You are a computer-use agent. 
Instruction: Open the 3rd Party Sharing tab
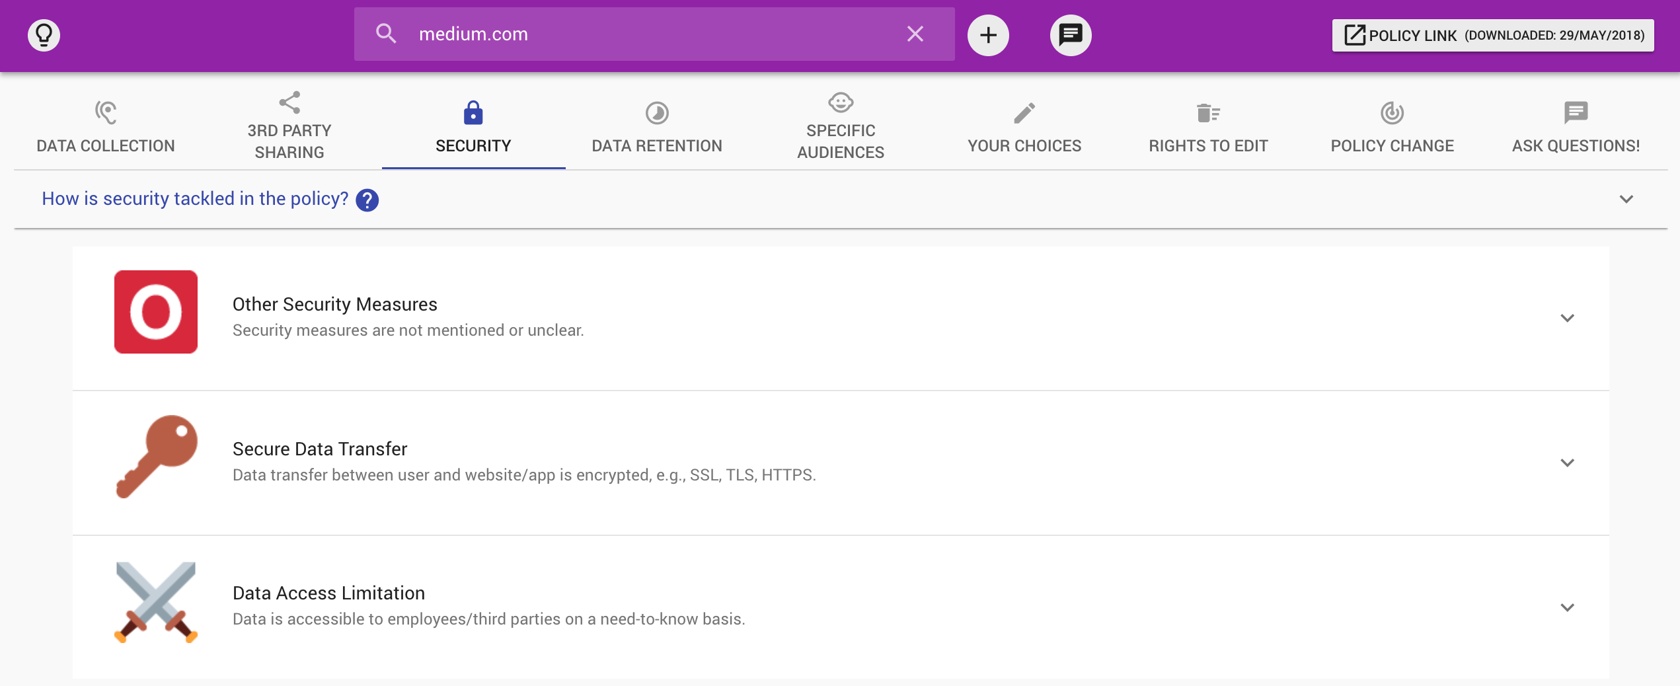tap(289, 127)
